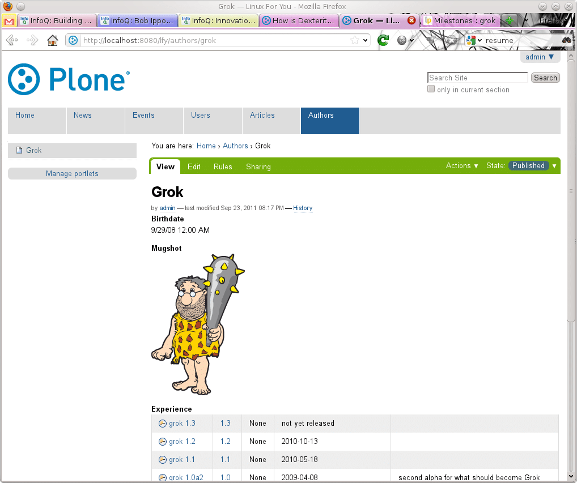Image resolution: width=577 pixels, height=483 pixels.
Task: Click the release icon next to grok 1.2
Action: point(162,442)
